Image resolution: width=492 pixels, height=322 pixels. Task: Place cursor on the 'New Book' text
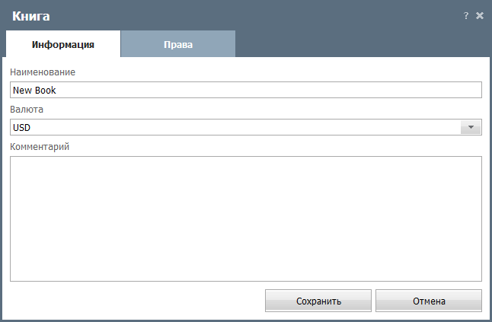(x=34, y=91)
